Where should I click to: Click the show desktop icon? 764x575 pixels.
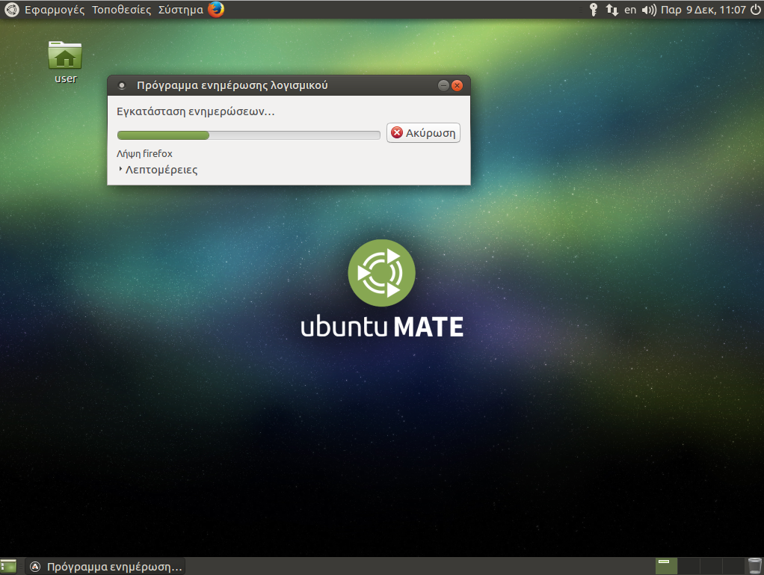(x=9, y=566)
